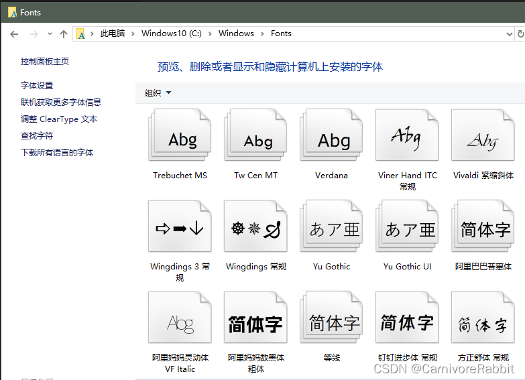The image size is (525, 380).
Task: Select the Viner Hand ITC font icon
Action: coord(407,135)
